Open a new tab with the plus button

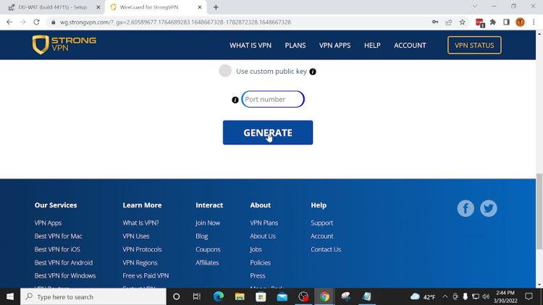(x=216, y=7)
